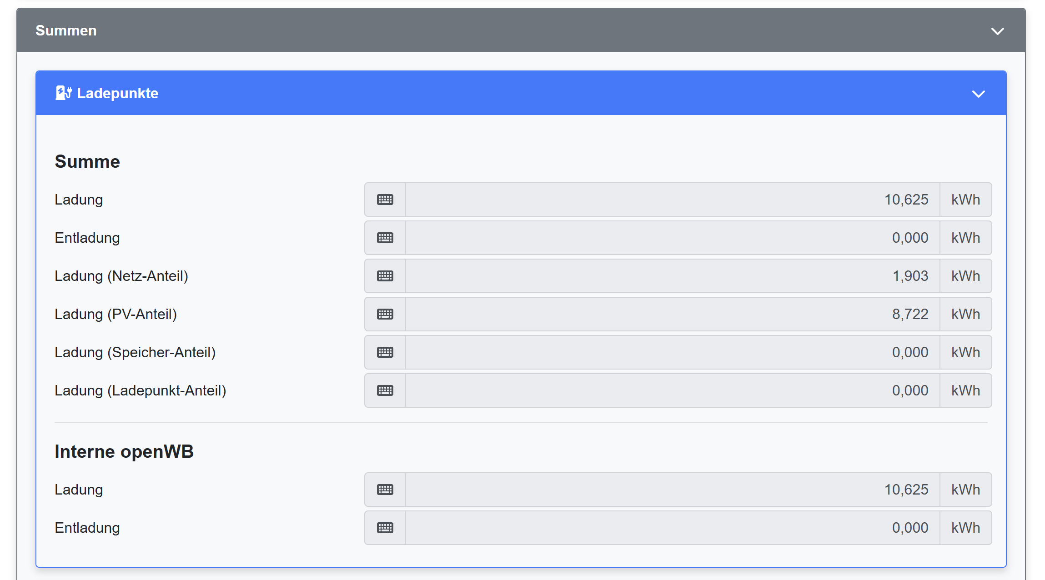The width and height of the screenshot is (1045, 580).
Task: Click keyboard icon in Summe Entladung row
Action: coord(385,238)
